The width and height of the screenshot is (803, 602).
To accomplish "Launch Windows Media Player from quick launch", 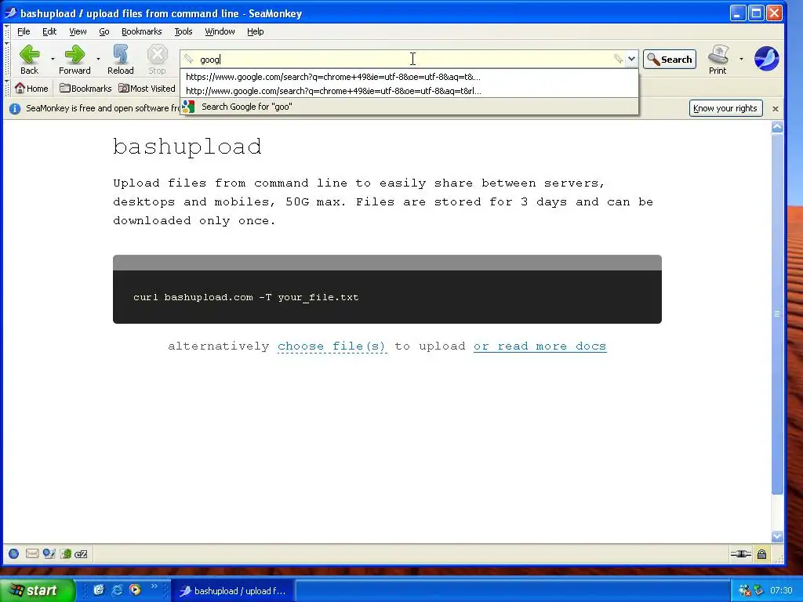I will point(135,589).
